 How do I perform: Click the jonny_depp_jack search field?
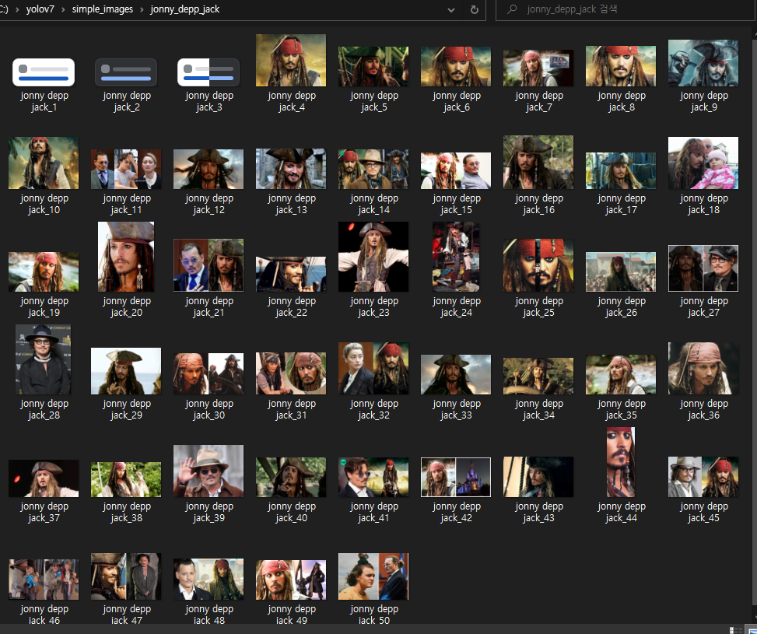coord(626,9)
